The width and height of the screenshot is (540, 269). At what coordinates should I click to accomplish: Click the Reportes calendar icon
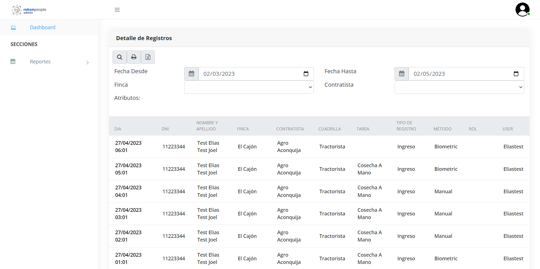click(13, 61)
